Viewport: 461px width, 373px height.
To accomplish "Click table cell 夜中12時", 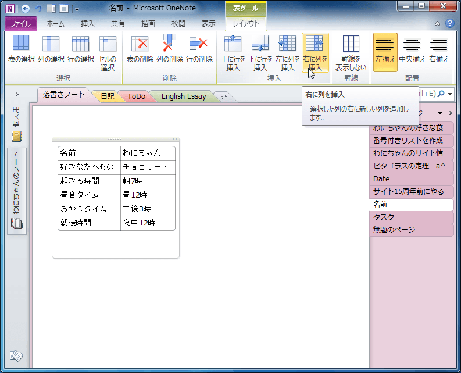I will tap(148, 223).
